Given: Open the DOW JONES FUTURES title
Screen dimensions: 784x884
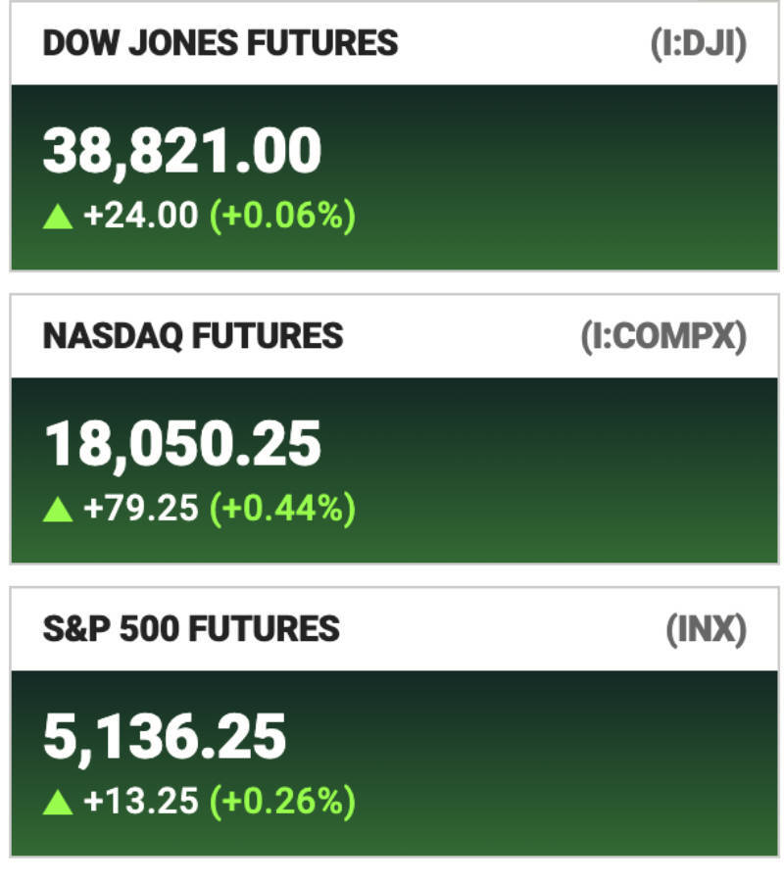Looking at the screenshot, I should tap(220, 43).
